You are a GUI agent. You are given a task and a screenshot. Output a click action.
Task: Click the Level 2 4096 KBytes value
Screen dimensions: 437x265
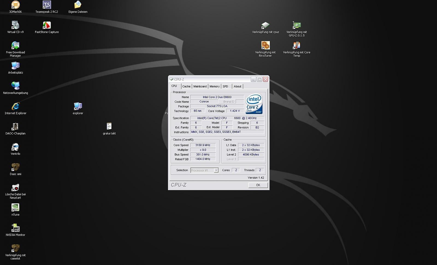[x=251, y=154]
